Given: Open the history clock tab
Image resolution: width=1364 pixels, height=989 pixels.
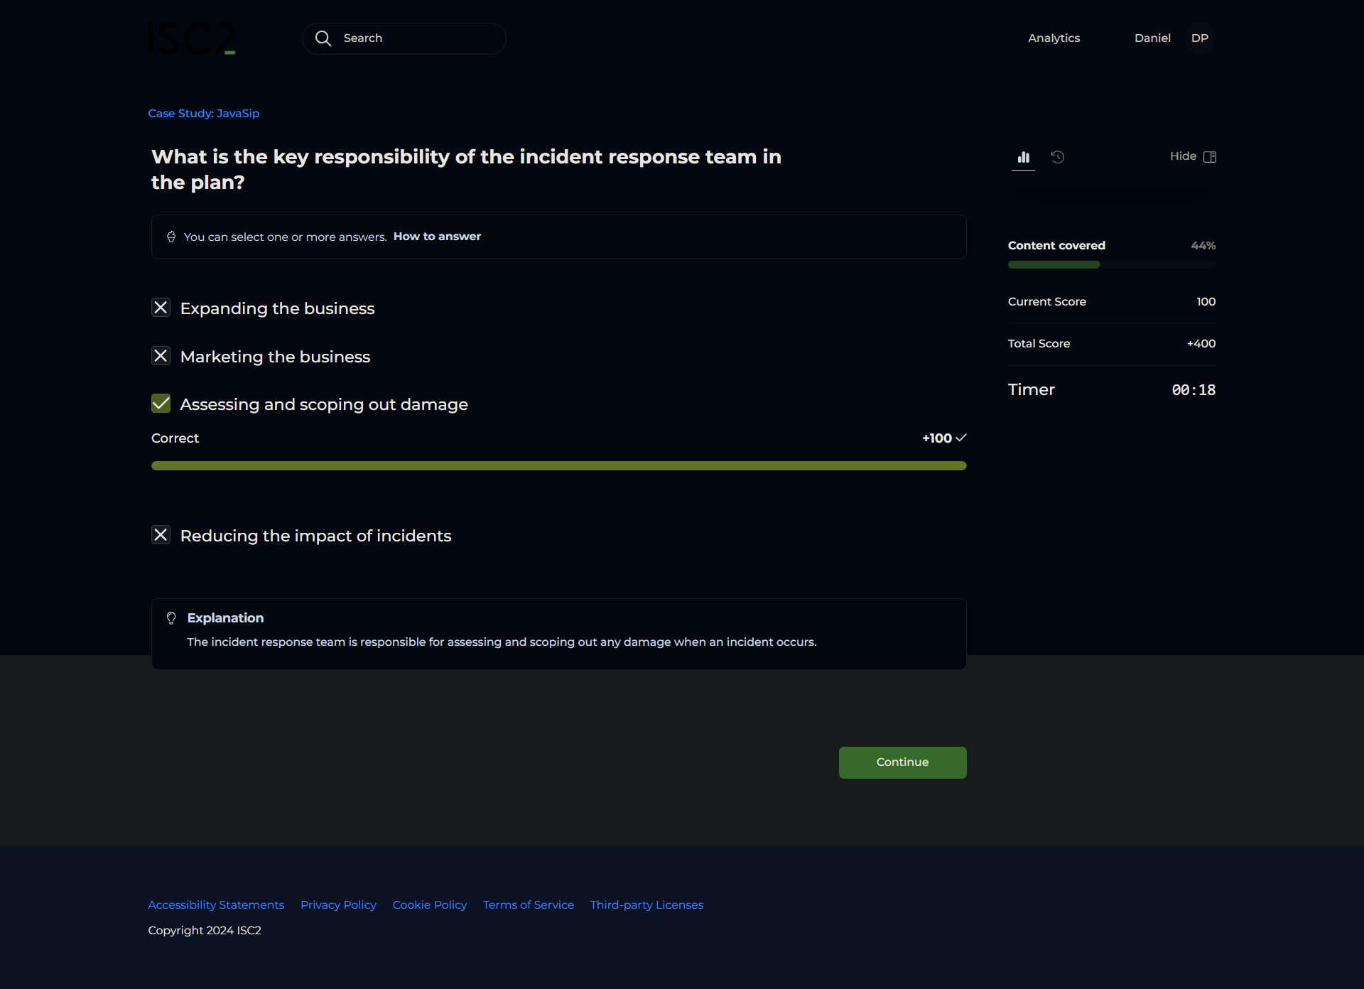Looking at the screenshot, I should (1058, 157).
